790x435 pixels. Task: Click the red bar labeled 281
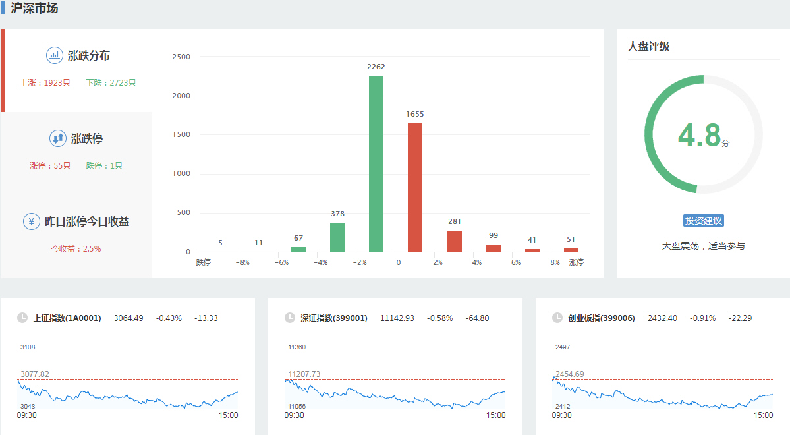pyautogui.click(x=454, y=241)
